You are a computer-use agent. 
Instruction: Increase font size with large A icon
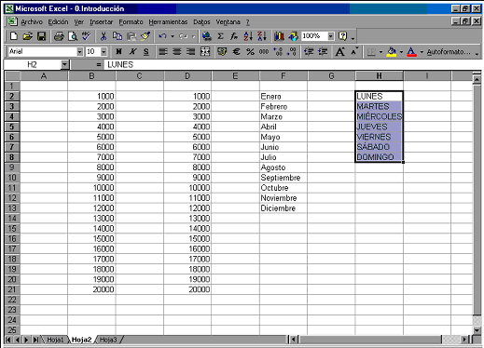[x=340, y=51]
